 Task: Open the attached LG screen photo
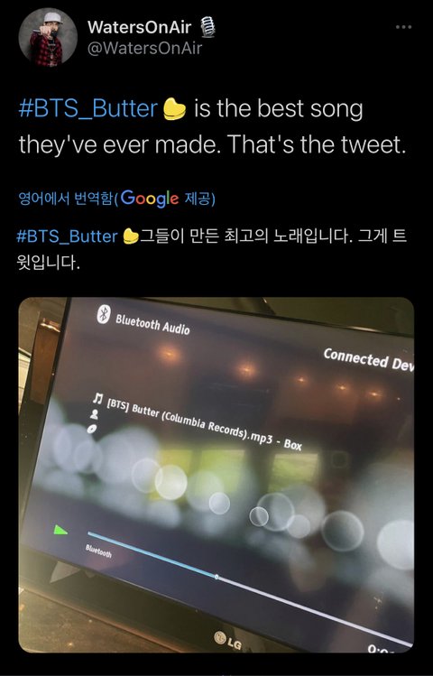click(216, 475)
